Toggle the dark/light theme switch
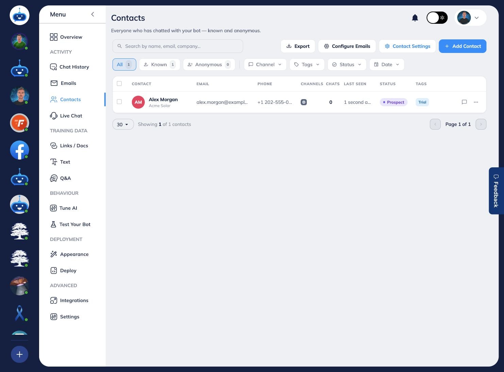This screenshot has height=372, width=504. (437, 18)
